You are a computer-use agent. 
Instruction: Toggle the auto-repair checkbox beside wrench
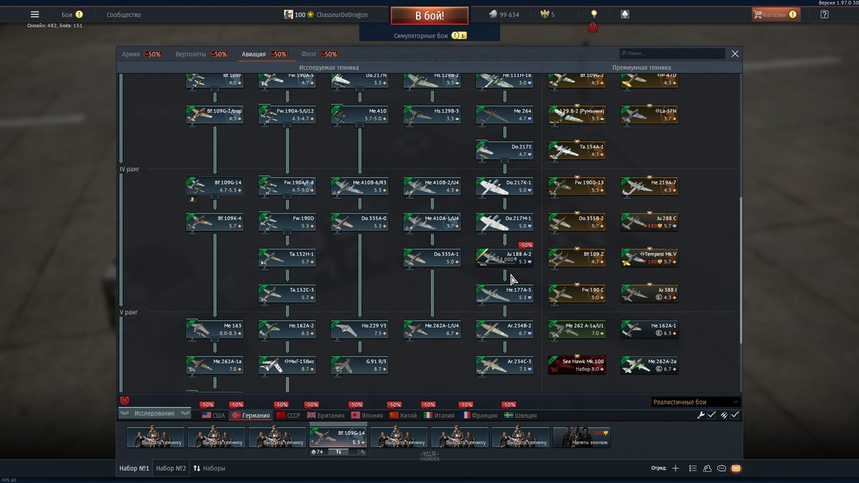[712, 415]
